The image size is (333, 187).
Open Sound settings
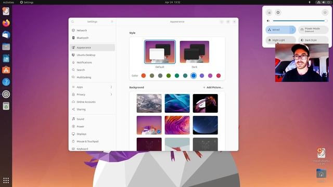click(x=92, y=119)
